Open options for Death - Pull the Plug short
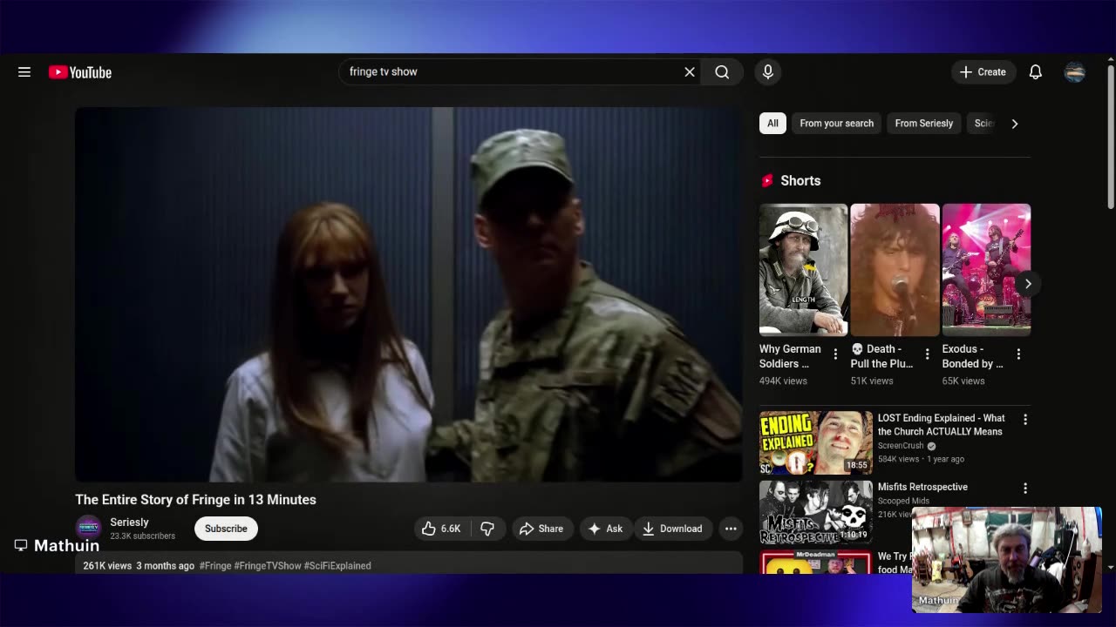 (927, 354)
